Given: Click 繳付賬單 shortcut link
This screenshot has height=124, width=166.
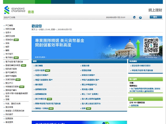Looking at the screenshot, I should [39, 84].
